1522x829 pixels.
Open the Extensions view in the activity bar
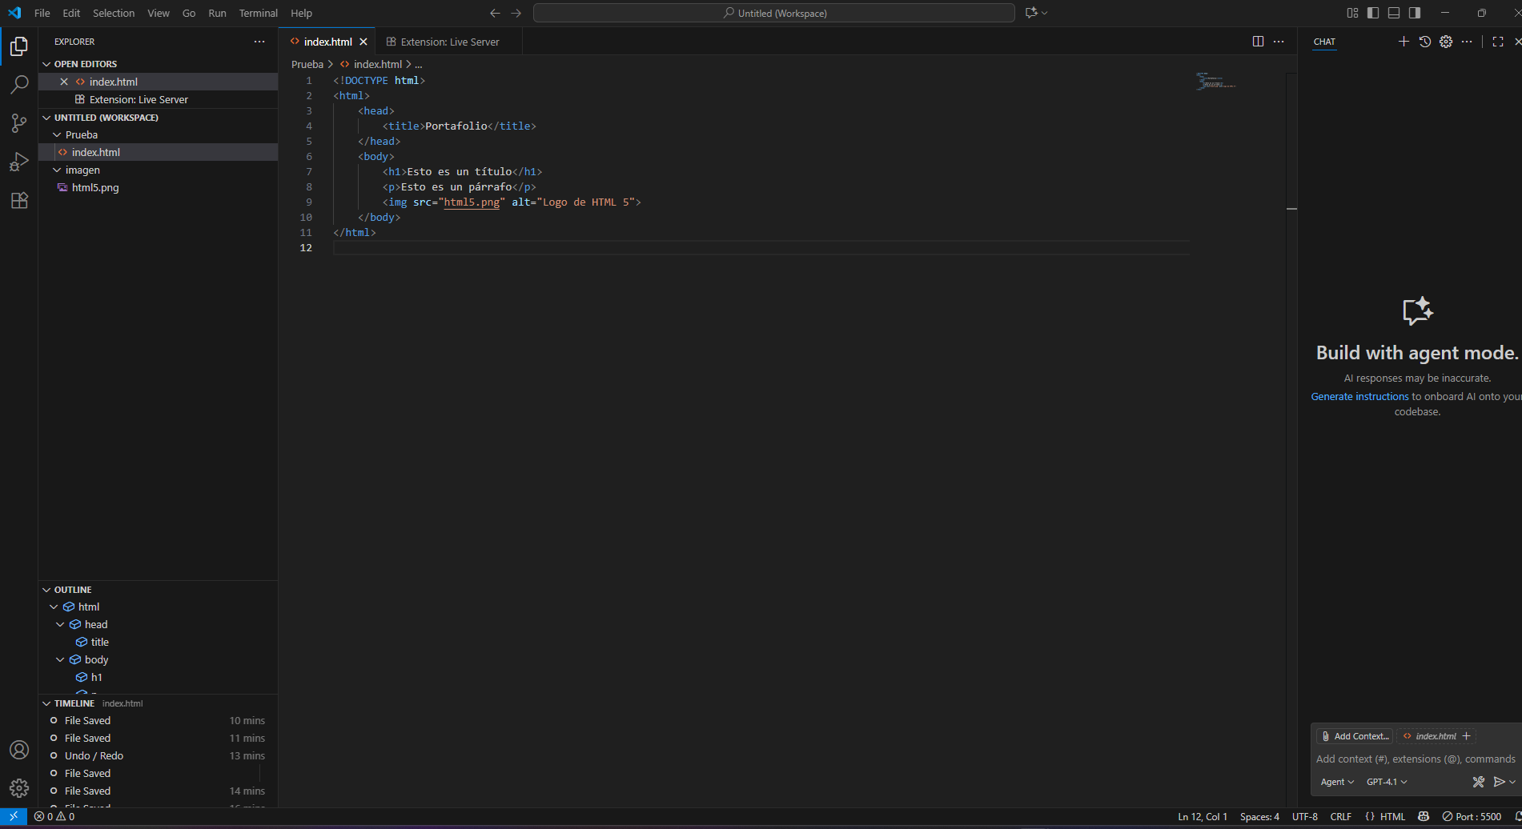coord(19,200)
